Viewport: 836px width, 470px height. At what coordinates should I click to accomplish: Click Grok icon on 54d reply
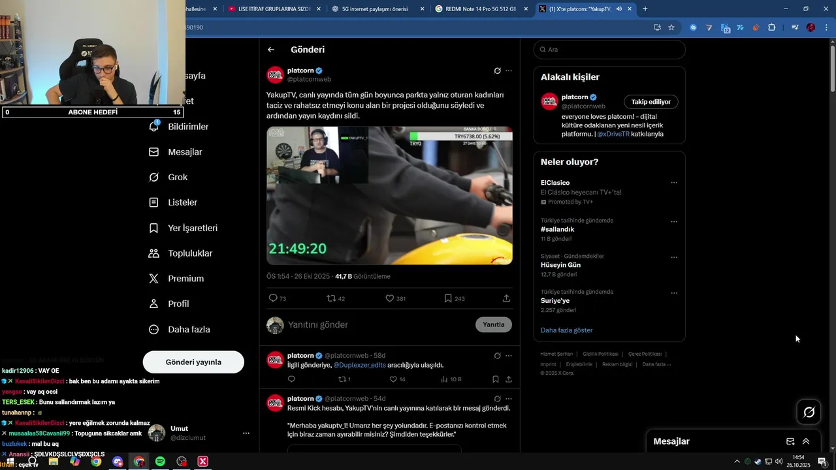click(x=497, y=399)
